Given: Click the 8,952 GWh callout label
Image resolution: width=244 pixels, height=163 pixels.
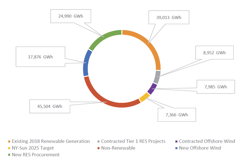Looking at the screenshot, I should pyautogui.click(x=214, y=53).
